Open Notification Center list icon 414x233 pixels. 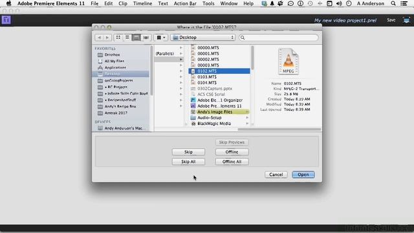point(404,3)
